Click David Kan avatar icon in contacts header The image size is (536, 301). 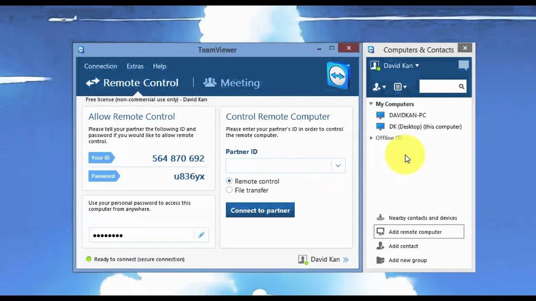pos(375,66)
